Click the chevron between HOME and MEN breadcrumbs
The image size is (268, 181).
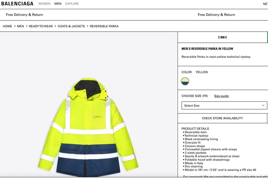tap(15, 26)
